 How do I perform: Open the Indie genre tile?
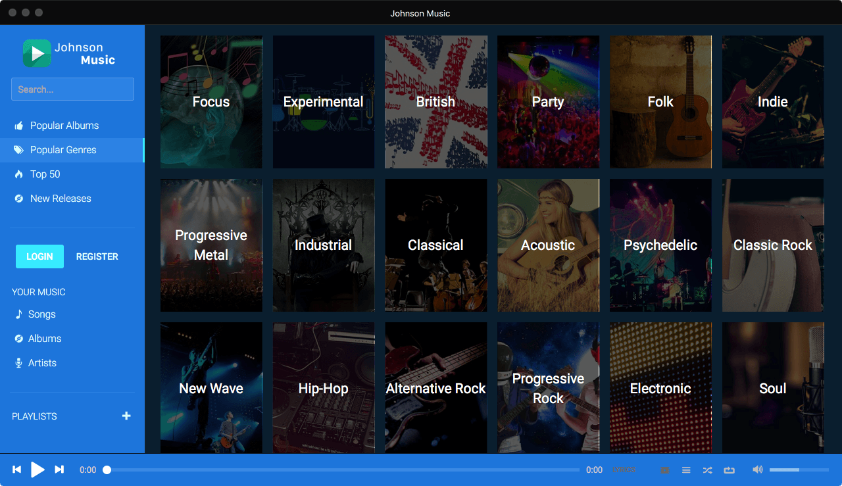point(773,102)
